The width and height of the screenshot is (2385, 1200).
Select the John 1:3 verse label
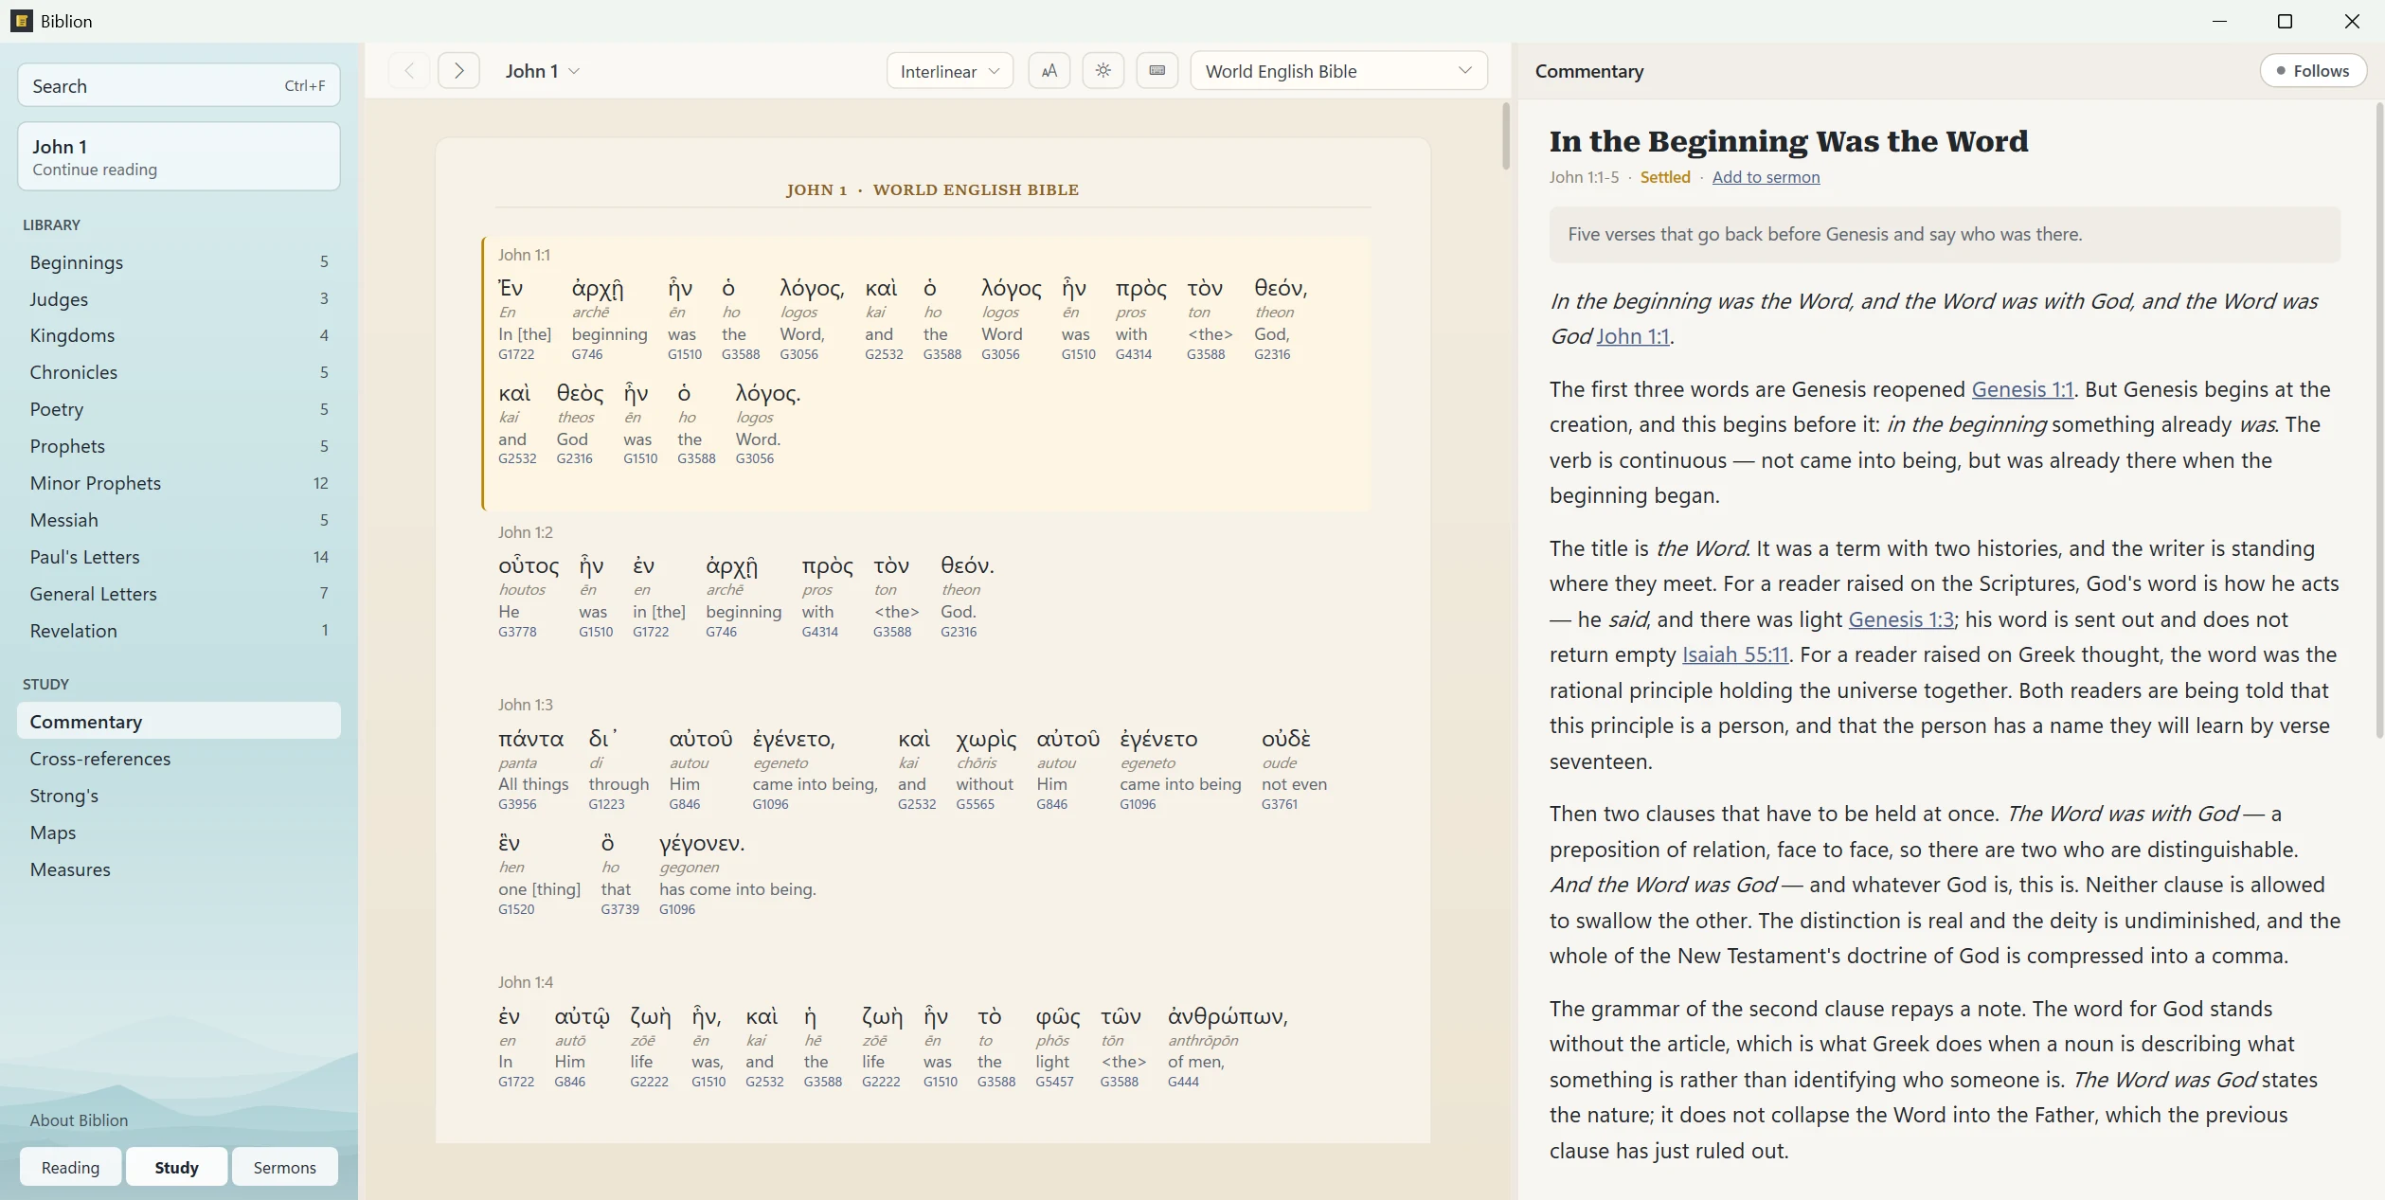pyautogui.click(x=526, y=705)
